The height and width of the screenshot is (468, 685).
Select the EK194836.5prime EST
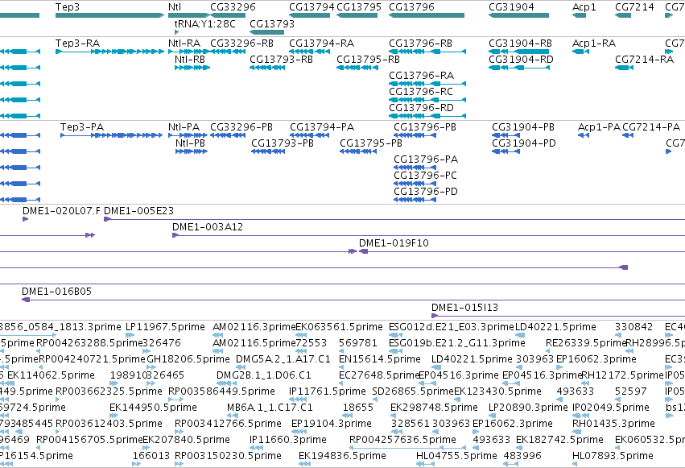click(x=305, y=464)
